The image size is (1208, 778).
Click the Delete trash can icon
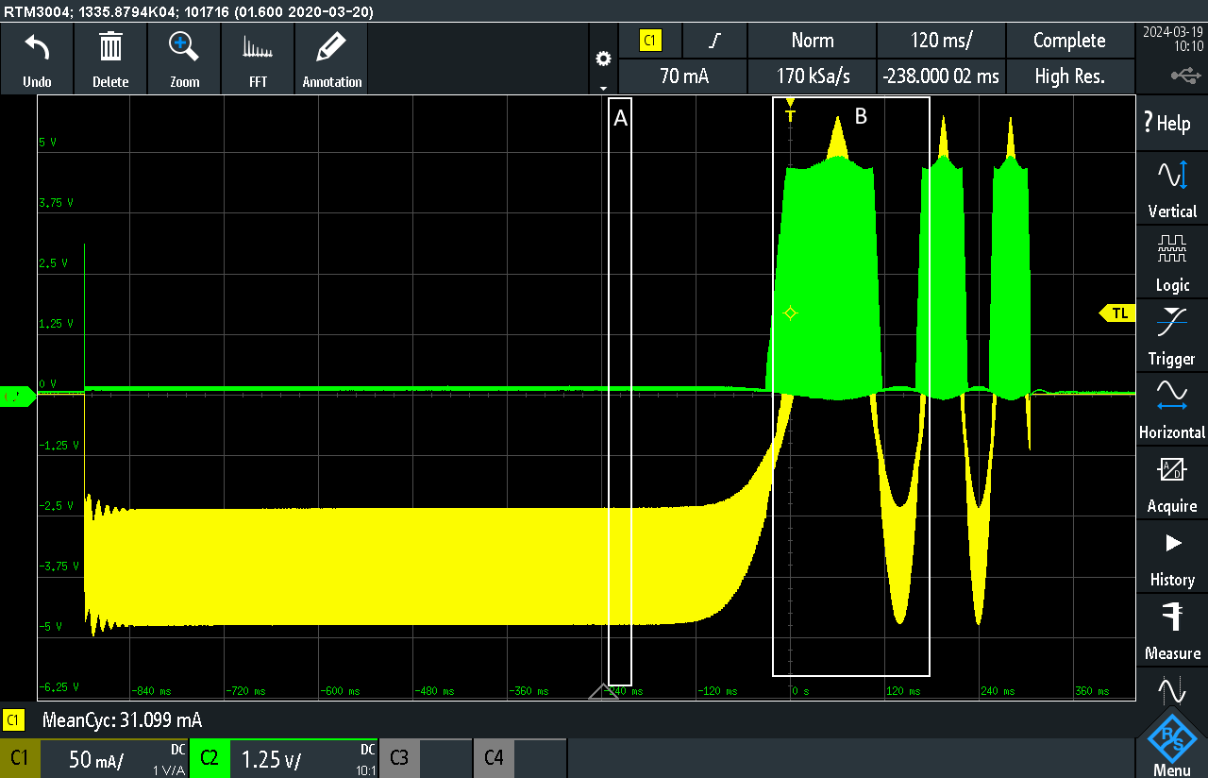point(110,45)
